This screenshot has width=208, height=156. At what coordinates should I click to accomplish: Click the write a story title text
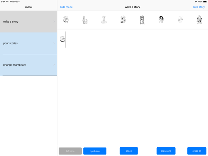point(132,7)
